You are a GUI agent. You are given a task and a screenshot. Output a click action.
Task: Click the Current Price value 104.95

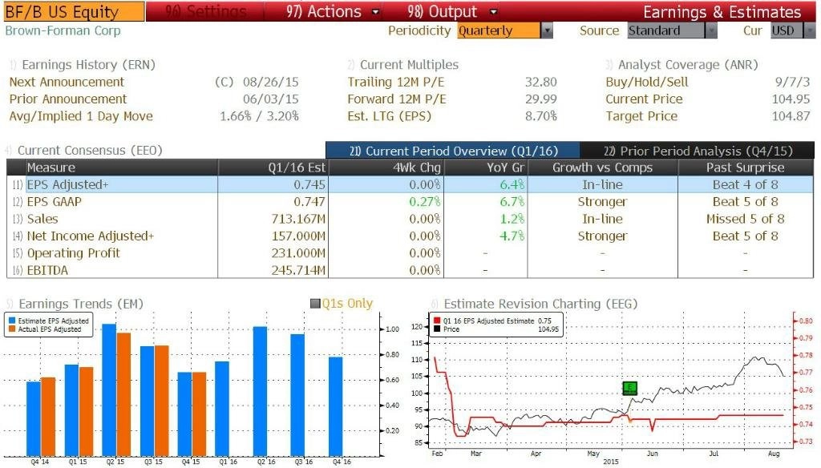(791, 99)
